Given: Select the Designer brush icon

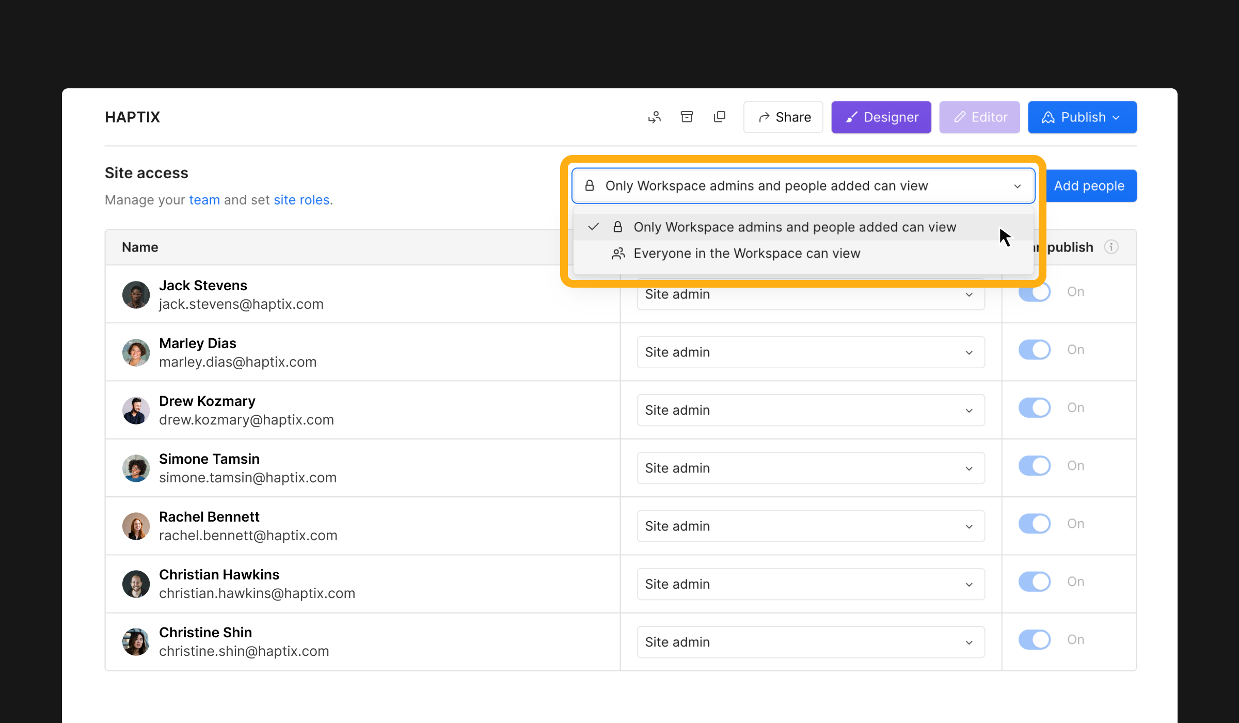Looking at the screenshot, I should (852, 117).
